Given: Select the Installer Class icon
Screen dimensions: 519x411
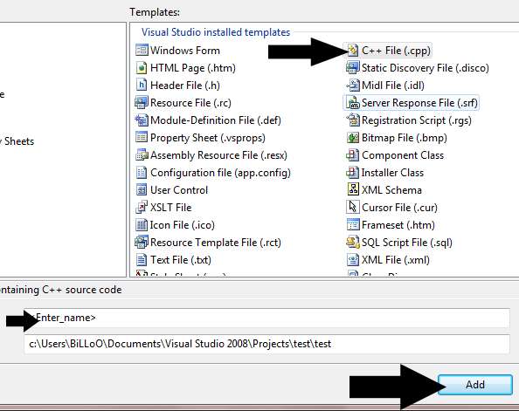Looking at the screenshot, I should pyautogui.click(x=353, y=173).
